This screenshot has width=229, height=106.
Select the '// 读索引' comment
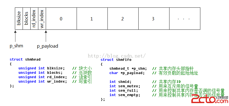[x=82, y=77]
